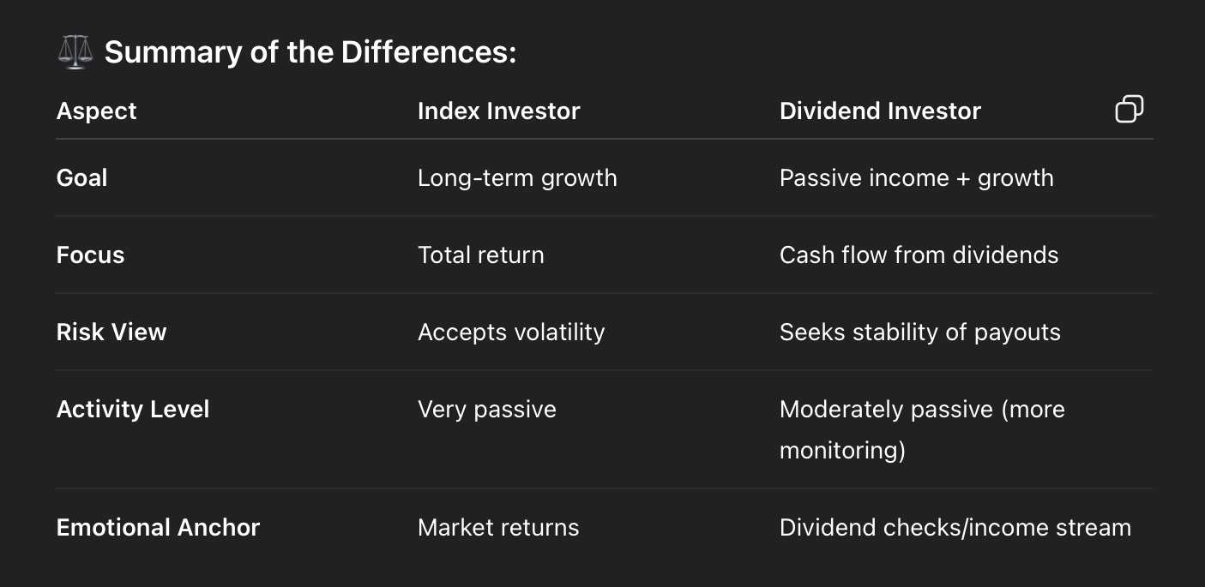The image size is (1205, 587).
Task: Select the 'Focus' row label
Action: tap(91, 255)
